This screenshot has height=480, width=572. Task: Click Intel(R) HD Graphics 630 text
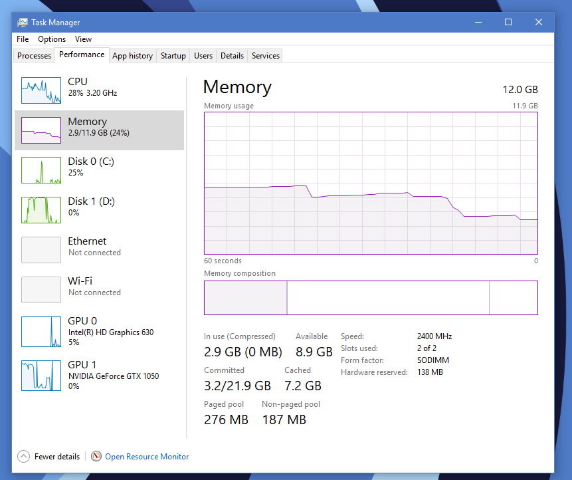pos(111,332)
